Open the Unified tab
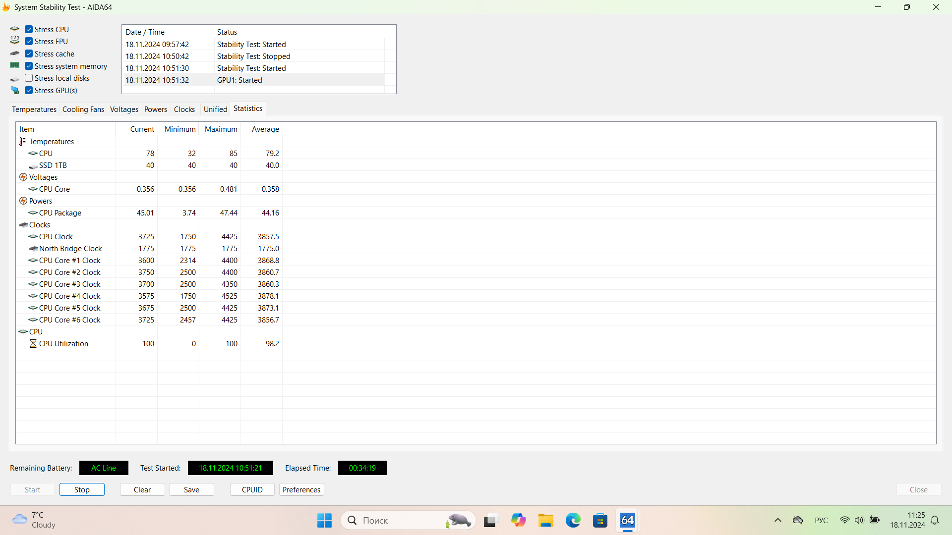Screen dimensions: 952x535 click(x=215, y=109)
